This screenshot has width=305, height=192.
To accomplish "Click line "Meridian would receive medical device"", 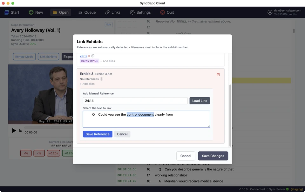I will (193, 181).
